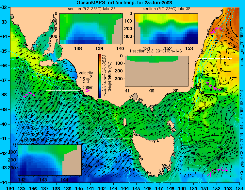Click the '04-Jul-2008 09:42:14' timestamp
245x190 pixels.
pyautogui.click(x=242, y=109)
